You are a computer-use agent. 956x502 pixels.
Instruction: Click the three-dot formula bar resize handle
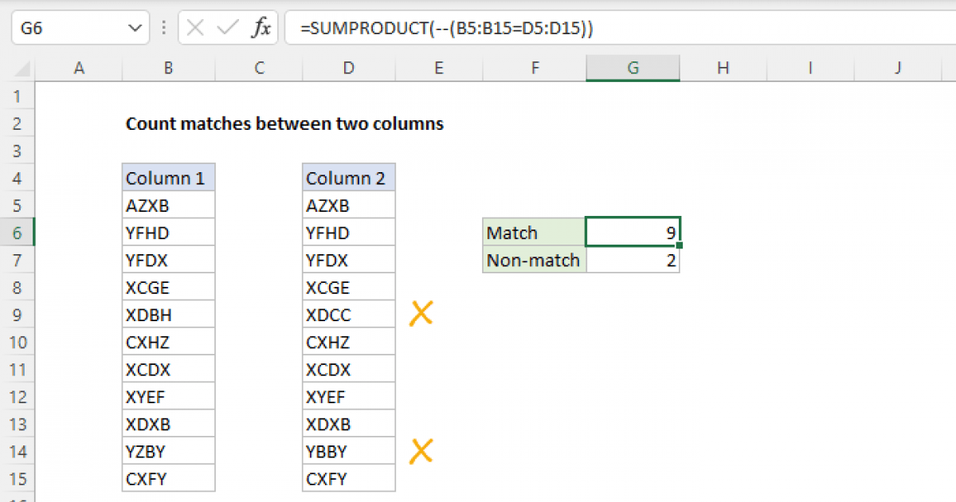(163, 29)
